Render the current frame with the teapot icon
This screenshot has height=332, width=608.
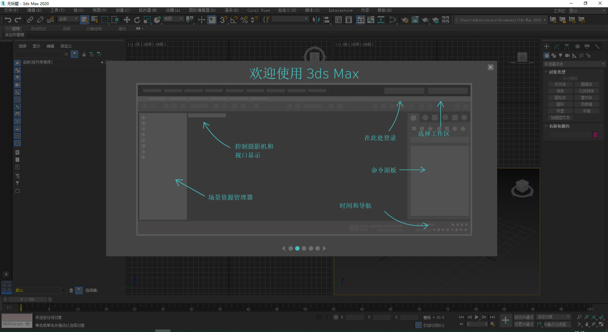pyautogui.click(x=425, y=20)
